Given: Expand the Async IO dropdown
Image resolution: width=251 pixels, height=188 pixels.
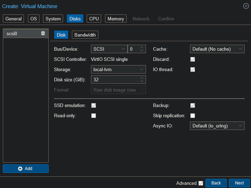Looking at the screenshot, I should 217,126.
